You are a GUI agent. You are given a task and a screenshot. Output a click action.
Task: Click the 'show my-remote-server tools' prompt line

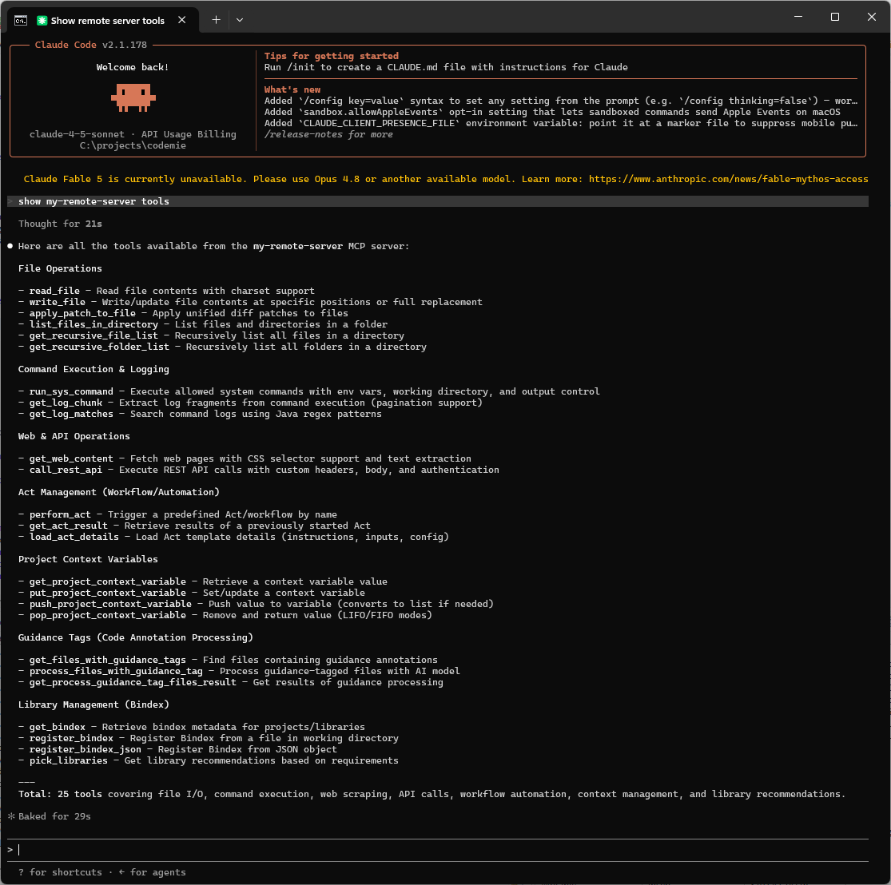[x=438, y=201]
